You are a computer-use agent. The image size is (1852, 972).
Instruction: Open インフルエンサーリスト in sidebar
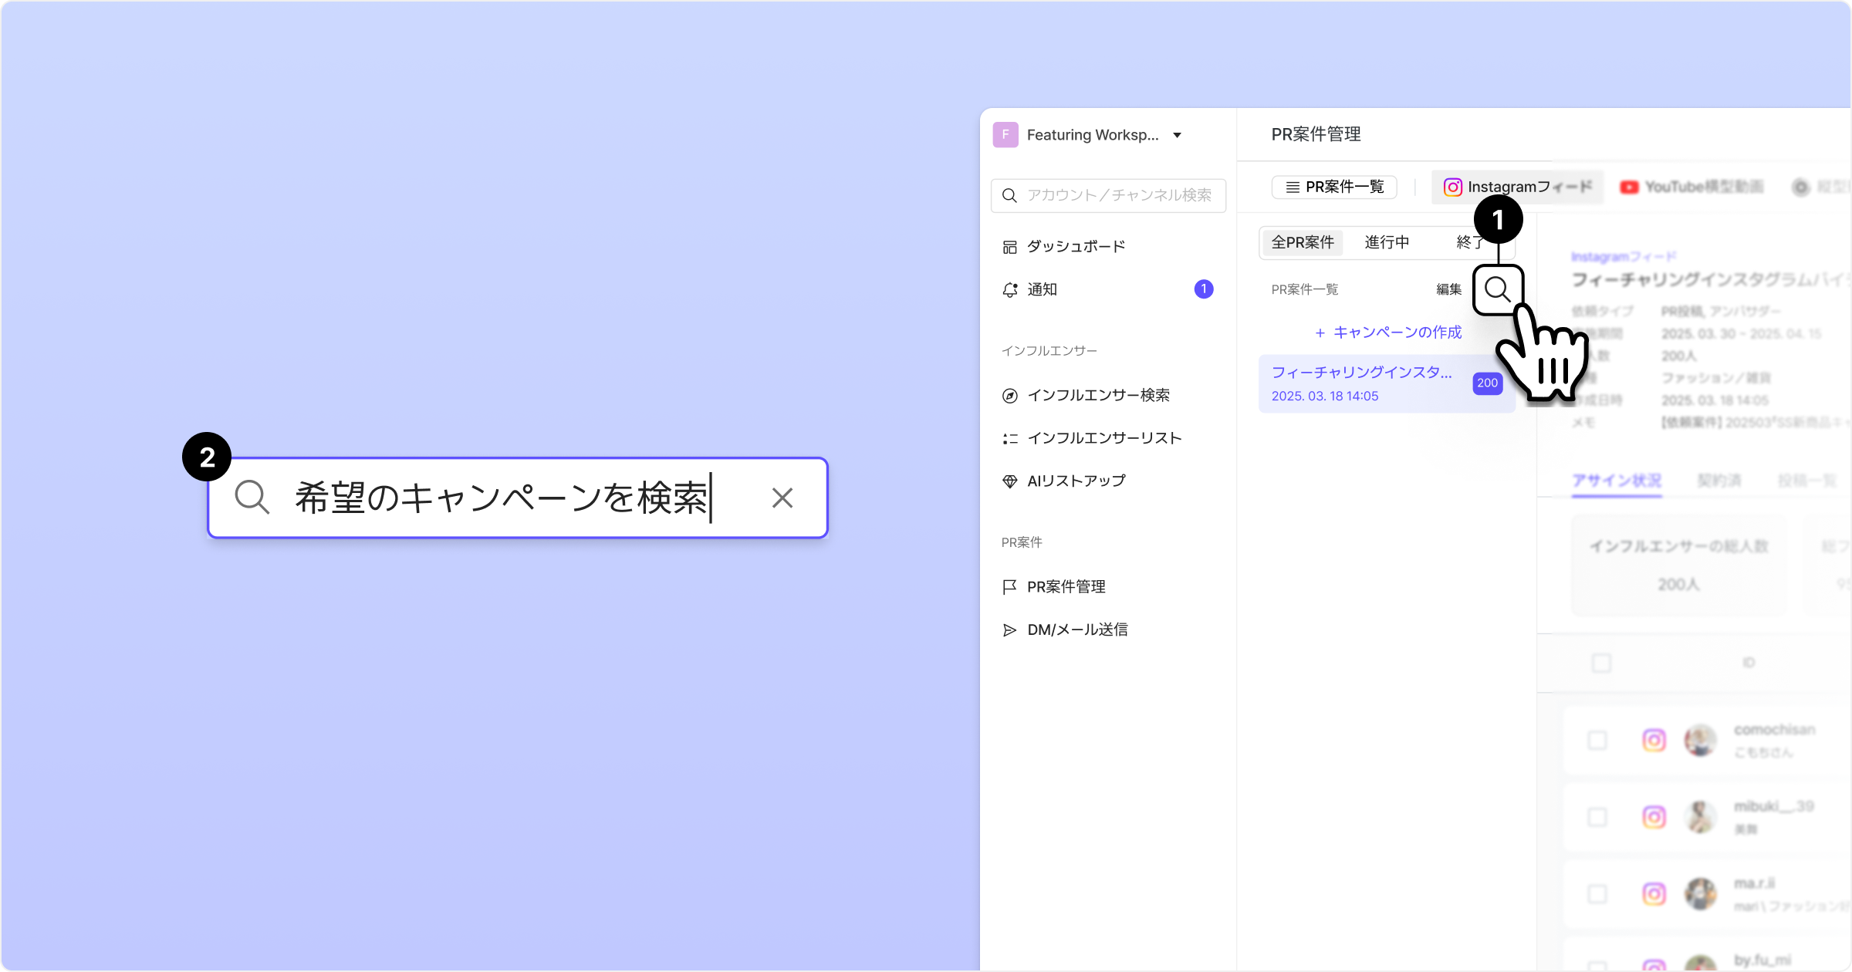tap(1103, 438)
